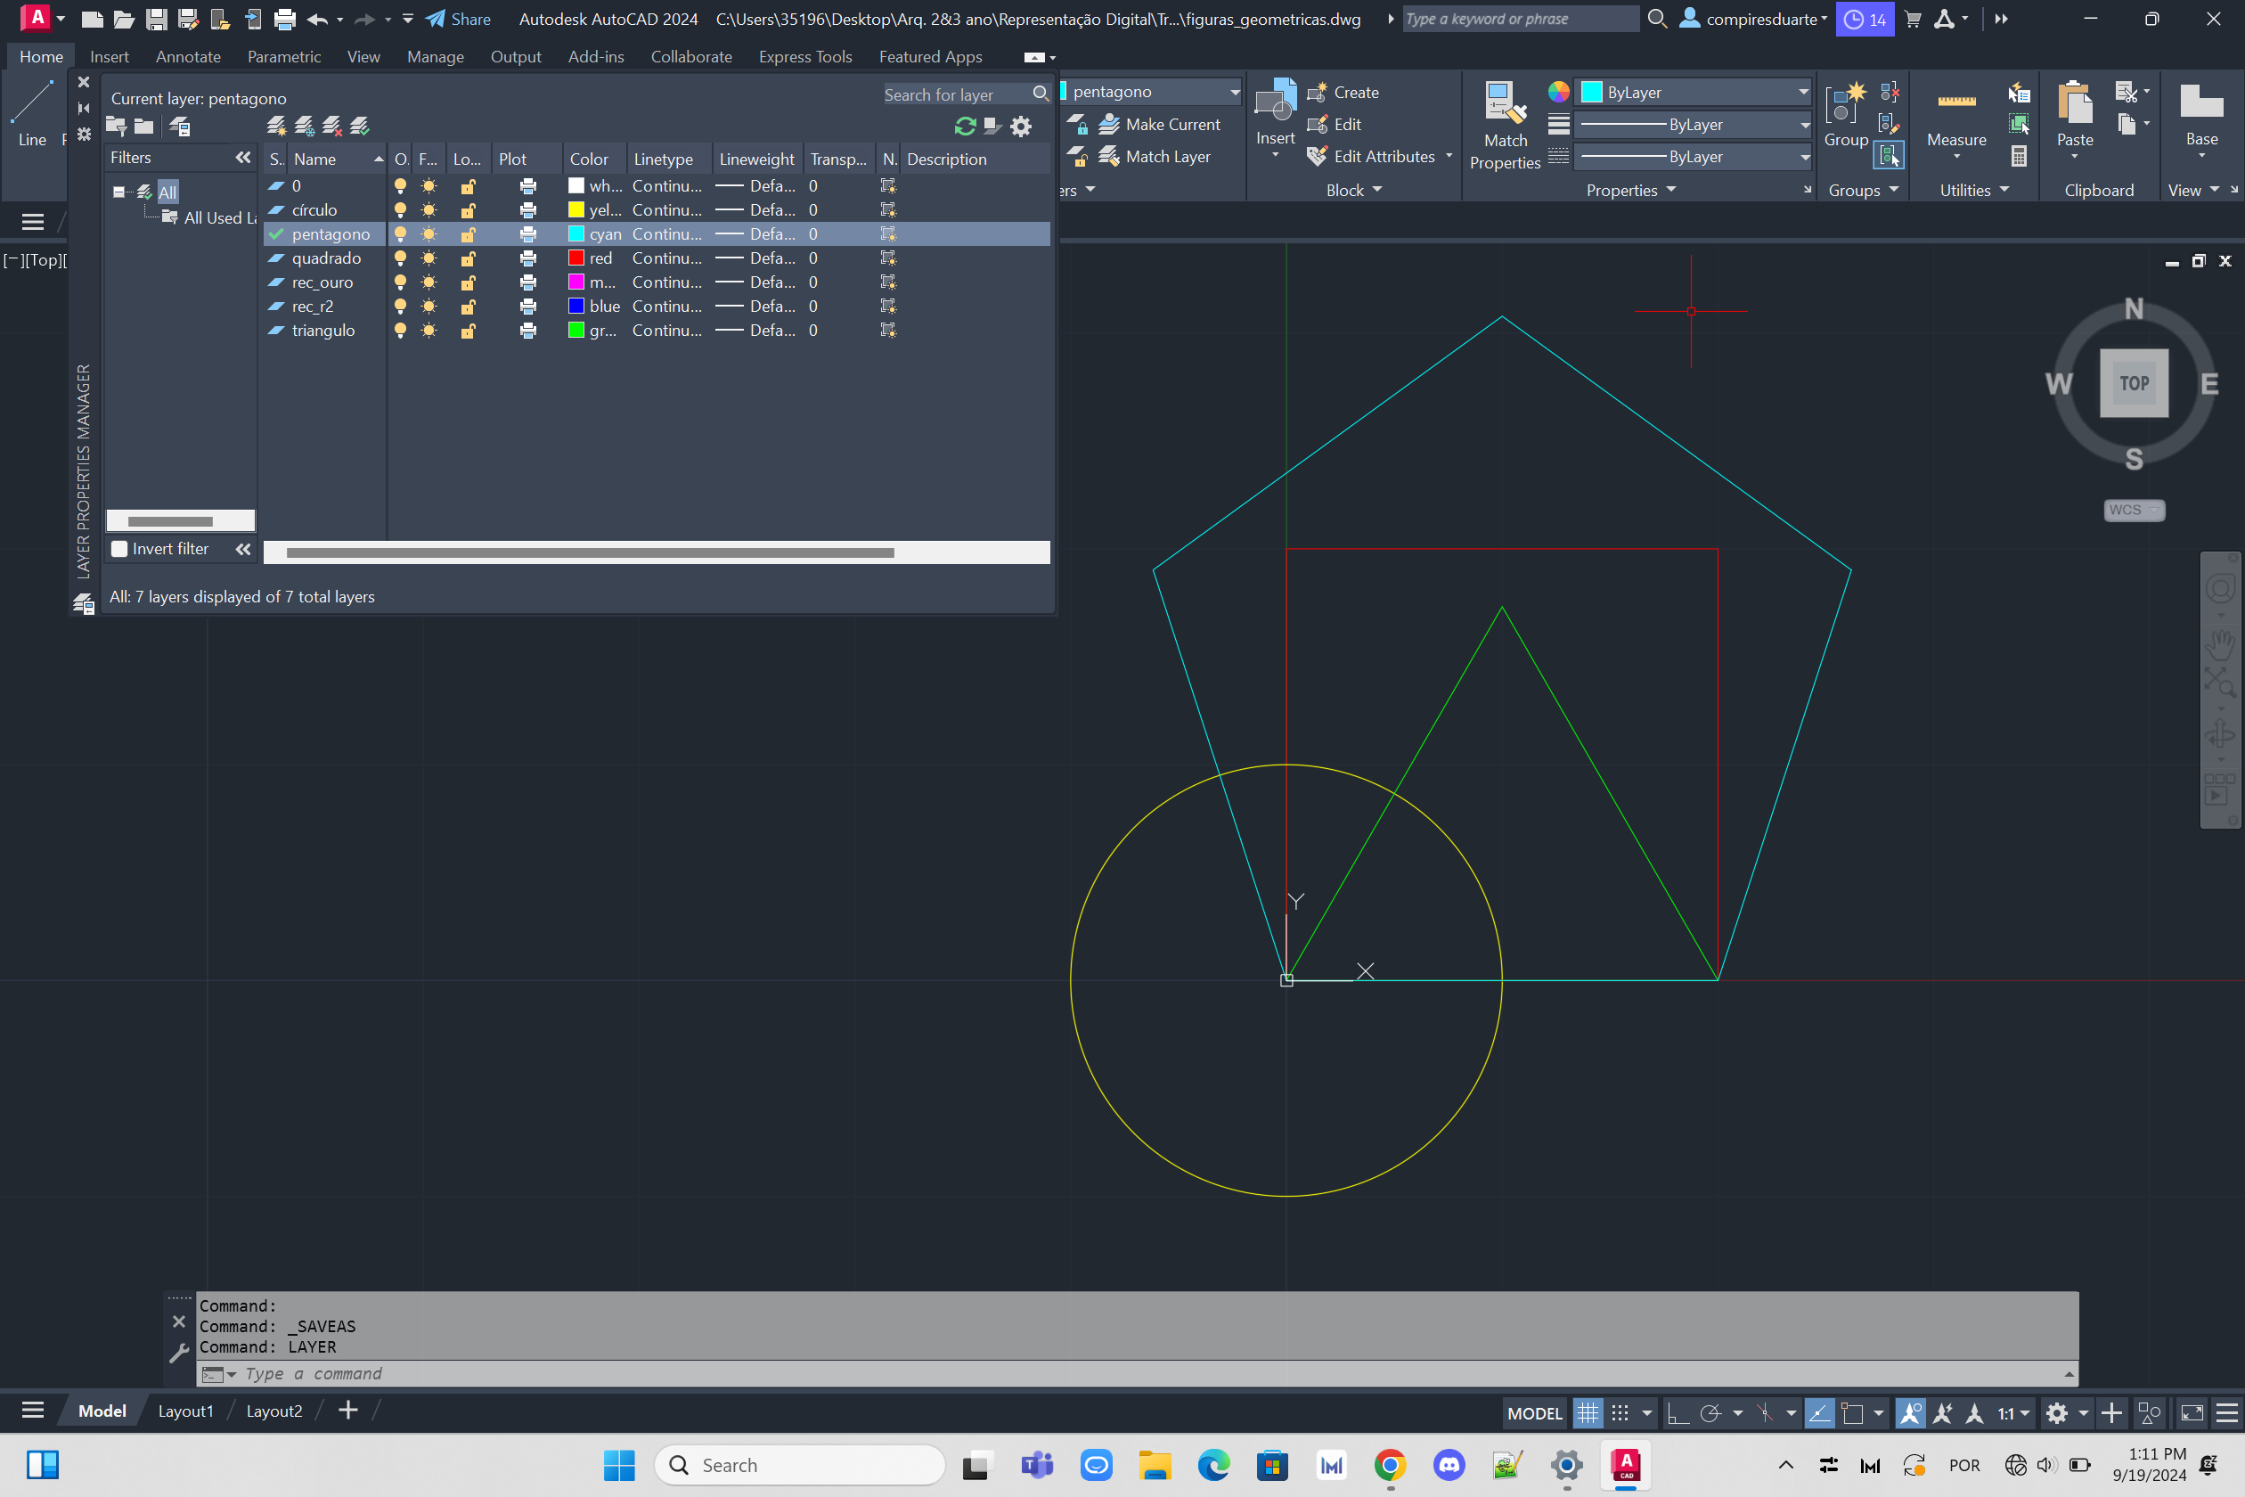Open the Annotate ribbon tab
The width and height of the screenshot is (2245, 1497).
[x=188, y=56]
